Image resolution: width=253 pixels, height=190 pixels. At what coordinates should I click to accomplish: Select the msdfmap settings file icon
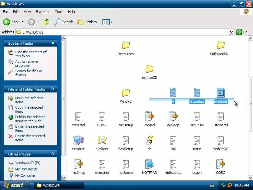tap(78, 164)
